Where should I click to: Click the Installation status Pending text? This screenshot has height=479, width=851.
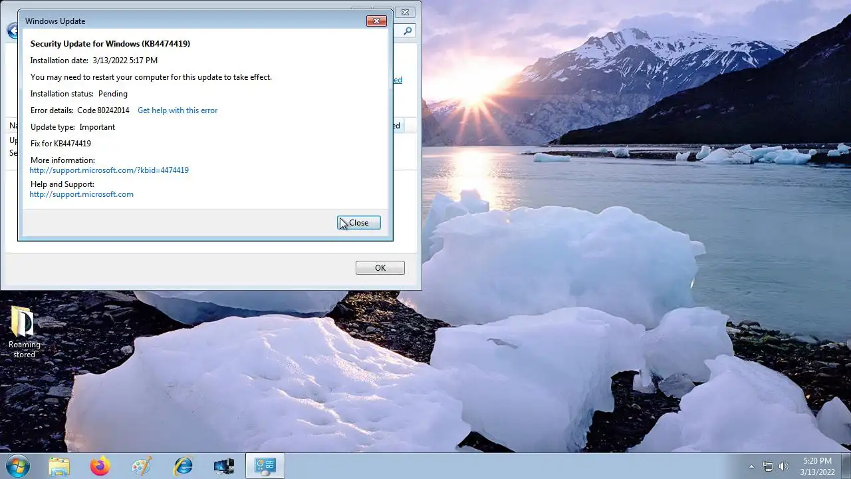point(79,94)
